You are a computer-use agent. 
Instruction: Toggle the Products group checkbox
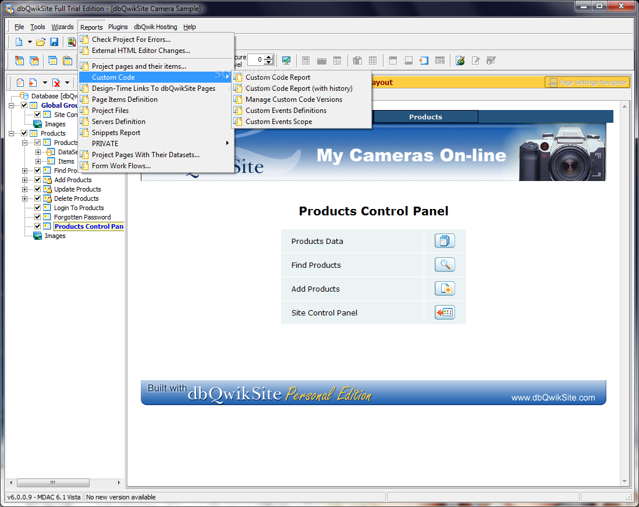pos(24,133)
